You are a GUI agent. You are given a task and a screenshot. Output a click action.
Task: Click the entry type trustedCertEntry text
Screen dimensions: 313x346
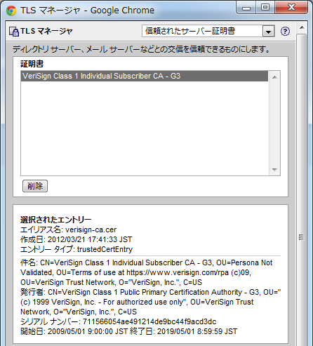[105, 249]
